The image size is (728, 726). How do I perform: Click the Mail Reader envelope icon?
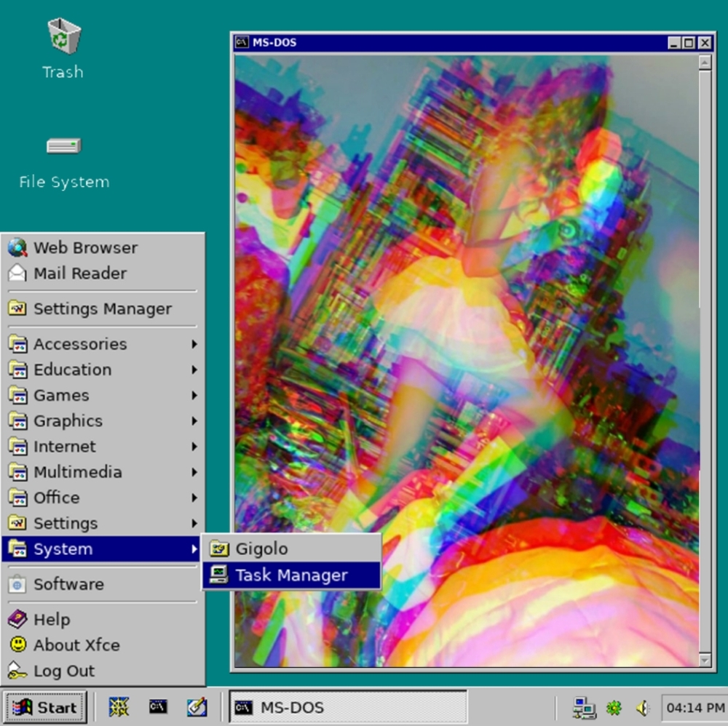tap(17, 274)
